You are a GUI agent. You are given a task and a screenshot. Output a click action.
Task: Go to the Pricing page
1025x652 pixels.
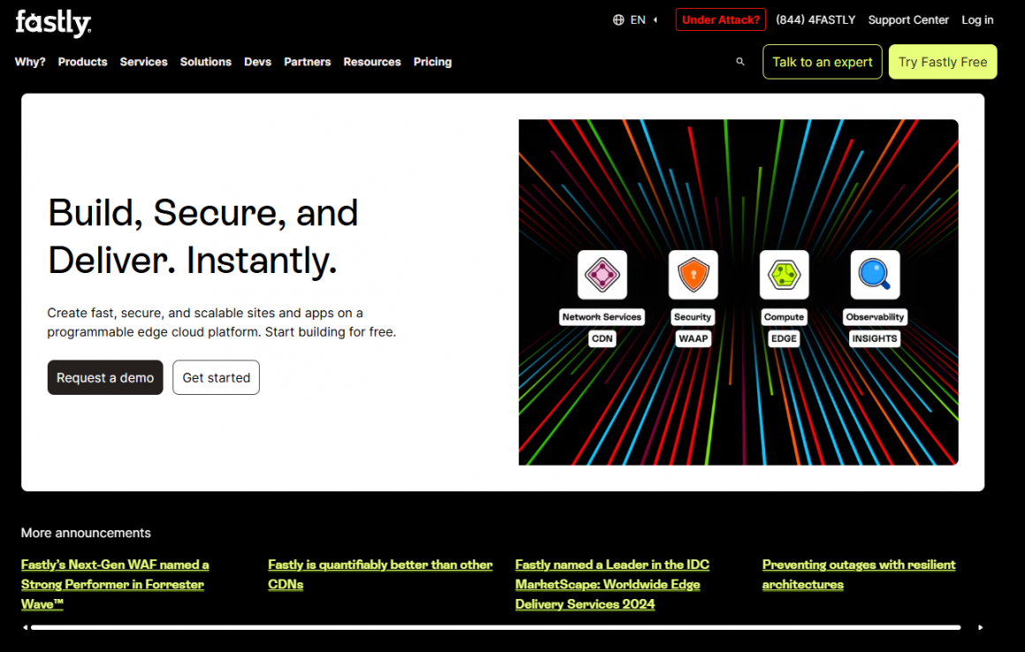point(432,62)
